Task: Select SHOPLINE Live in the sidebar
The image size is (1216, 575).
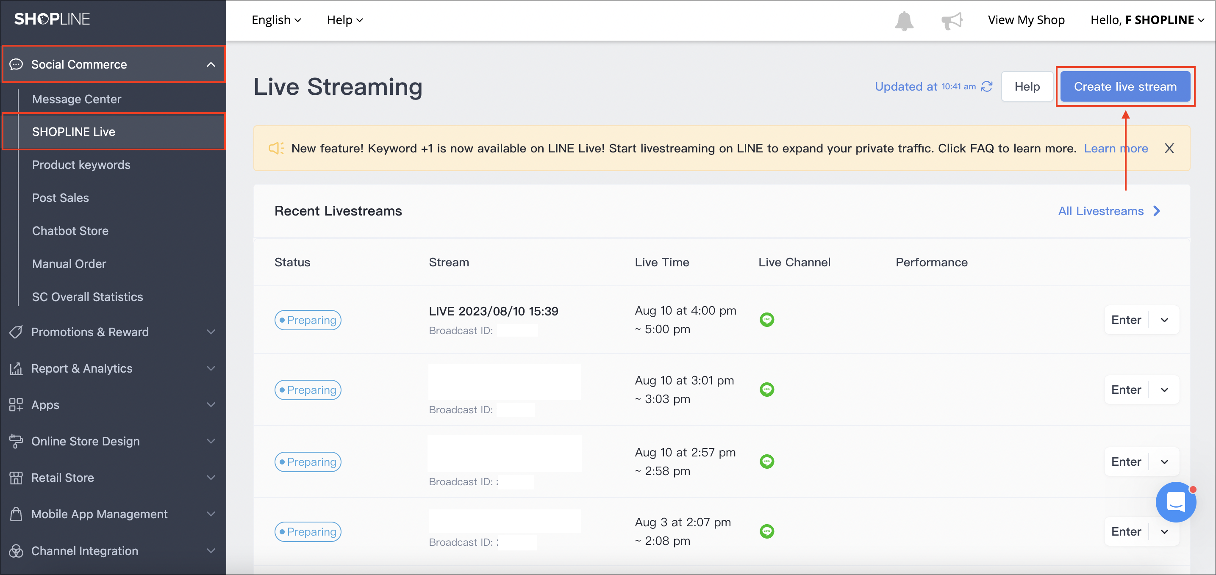Action: point(113,132)
